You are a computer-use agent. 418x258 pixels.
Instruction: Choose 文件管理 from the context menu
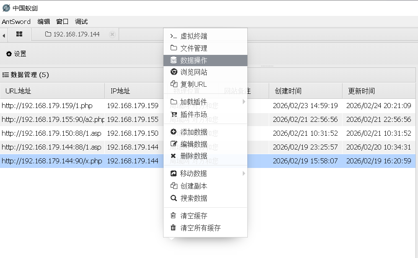click(205, 48)
